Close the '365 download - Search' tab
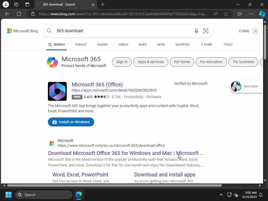Viewport: 268px width, 201px height. [93, 5]
